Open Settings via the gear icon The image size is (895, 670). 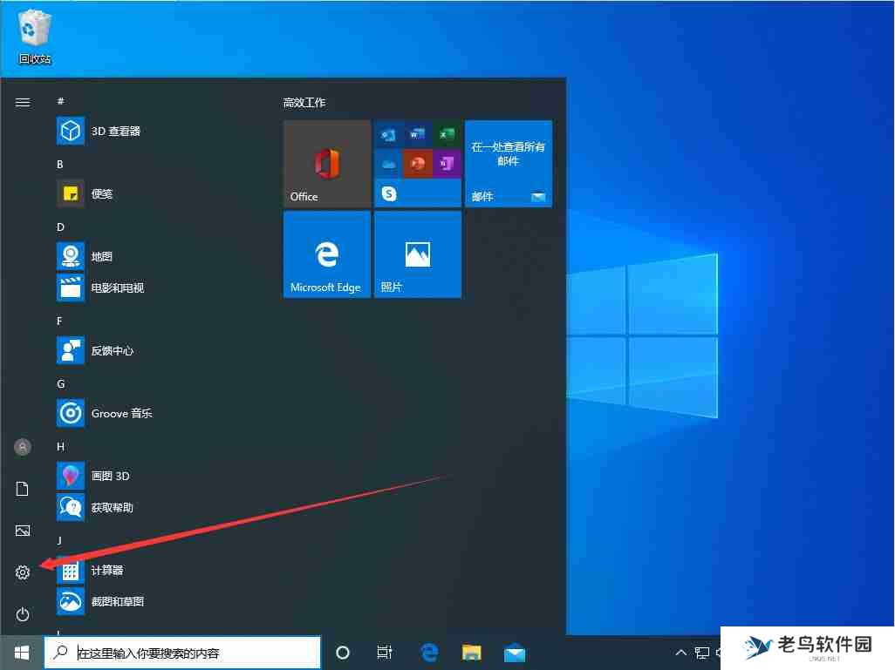[x=22, y=572]
